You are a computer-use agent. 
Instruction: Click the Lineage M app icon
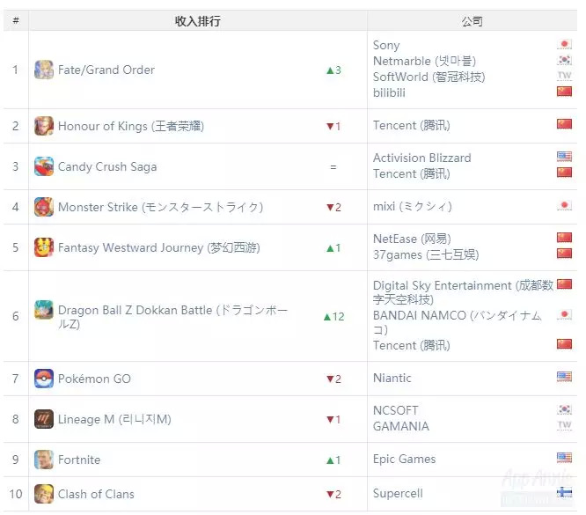point(43,419)
